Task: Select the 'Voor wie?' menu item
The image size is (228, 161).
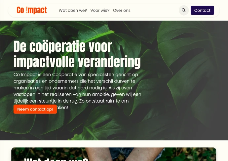Action: click(x=100, y=11)
